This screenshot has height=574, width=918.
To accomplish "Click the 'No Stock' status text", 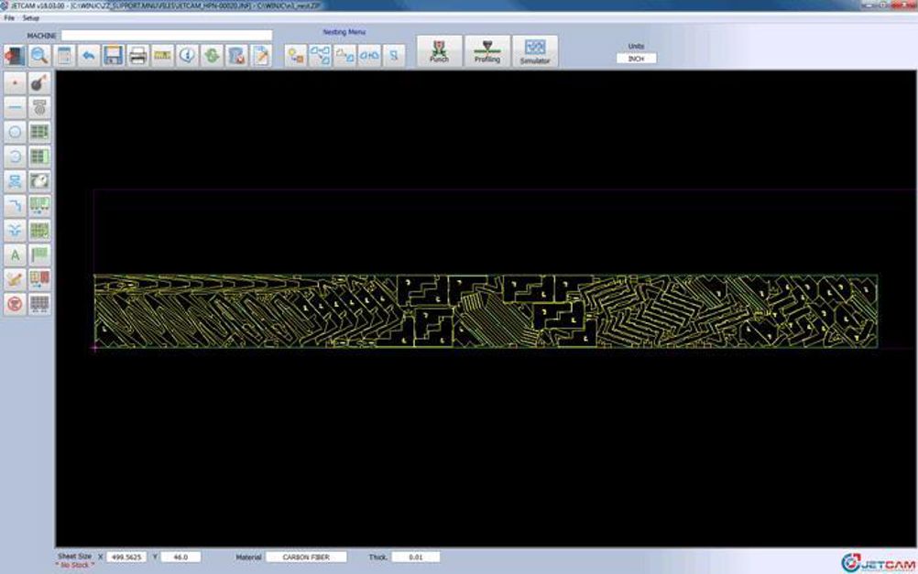I will (x=75, y=565).
